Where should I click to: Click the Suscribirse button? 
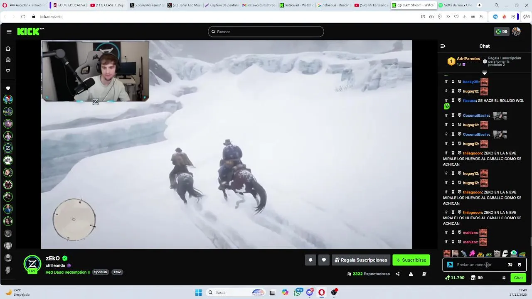pyautogui.click(x=411, y=260)
